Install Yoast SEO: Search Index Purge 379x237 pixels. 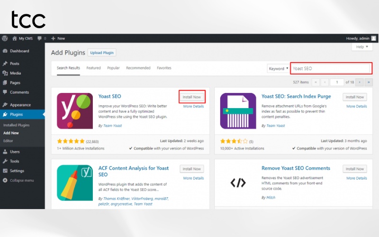[354, 97]
